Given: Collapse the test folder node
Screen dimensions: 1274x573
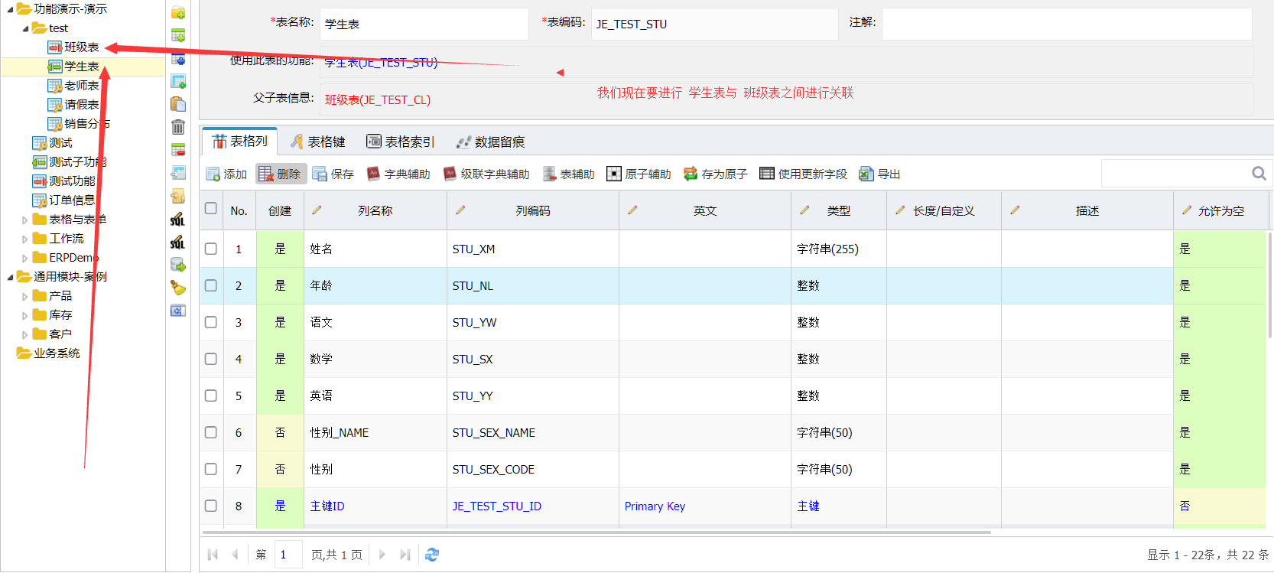Looking at the screenshot, I should tap(25, 28).
